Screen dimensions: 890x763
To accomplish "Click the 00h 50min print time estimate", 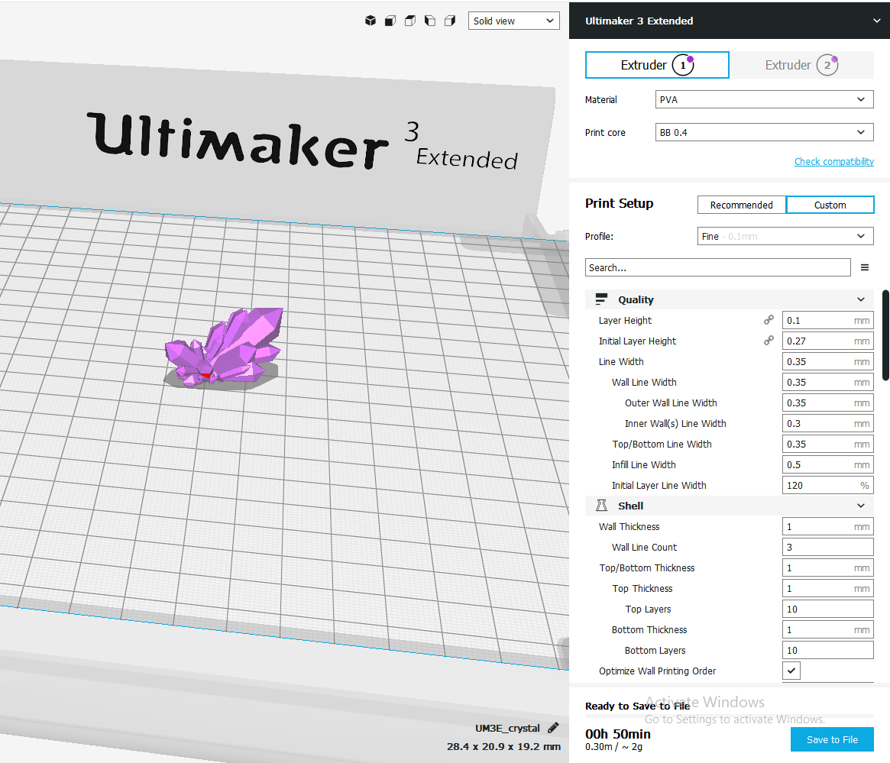I will tap(617, 734).
